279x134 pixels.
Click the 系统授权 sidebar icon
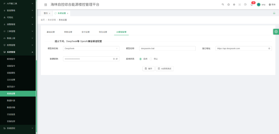tap(4, 128)
